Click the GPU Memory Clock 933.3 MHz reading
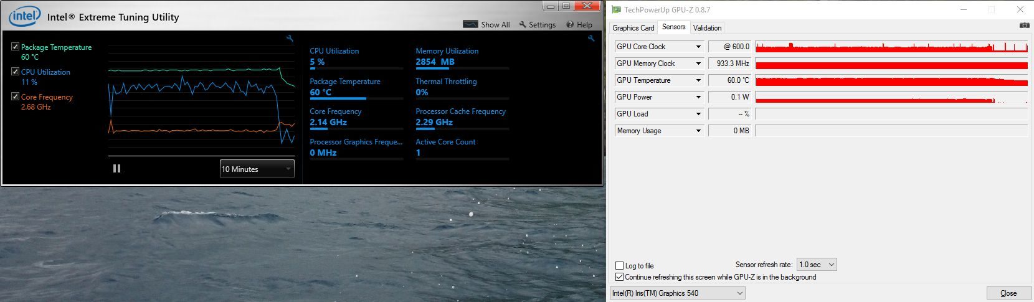Screen dimensions: 1034x302 pos(729,64)
